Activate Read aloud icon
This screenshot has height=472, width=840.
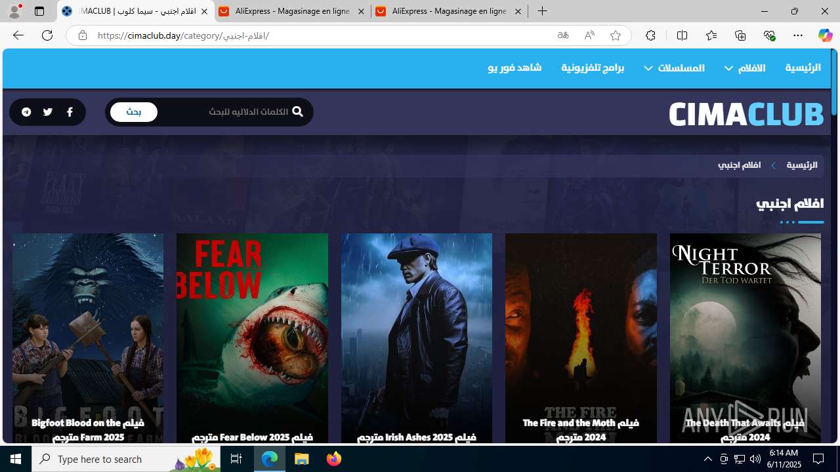click(589, 35)
